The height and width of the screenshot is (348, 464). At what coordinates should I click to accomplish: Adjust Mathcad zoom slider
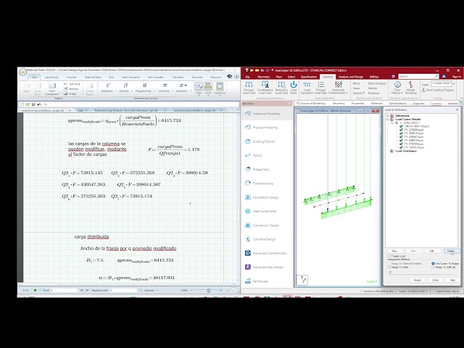pos(208,290)
